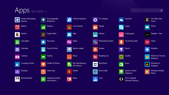
Task: Open the Weather sun icon
Action: 147,50
